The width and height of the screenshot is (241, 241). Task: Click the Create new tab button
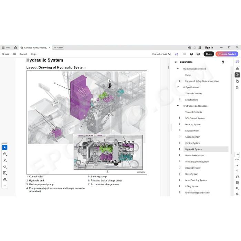[x=59, y=48]
